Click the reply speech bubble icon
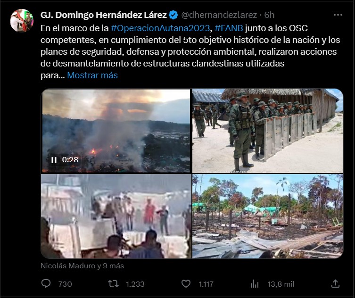 click(x=46, y=283)
